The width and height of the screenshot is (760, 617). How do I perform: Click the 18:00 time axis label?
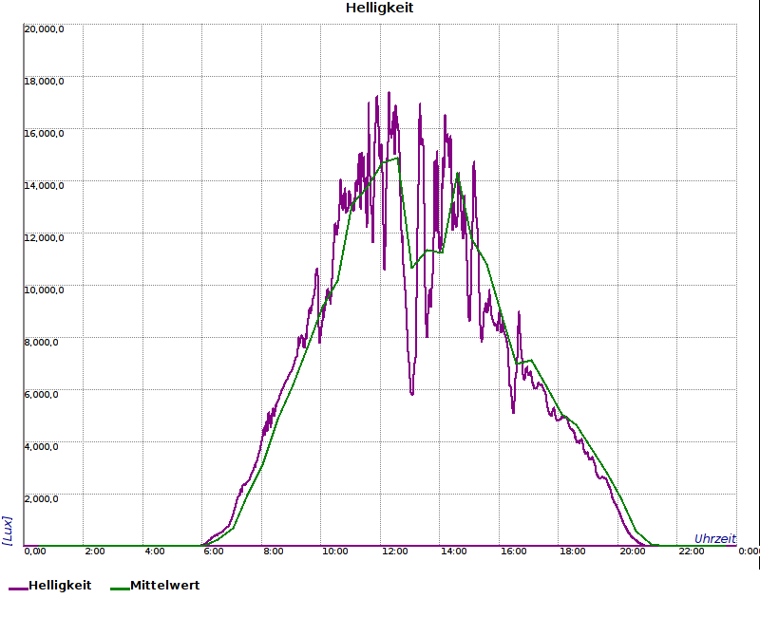tap(573, 552)
